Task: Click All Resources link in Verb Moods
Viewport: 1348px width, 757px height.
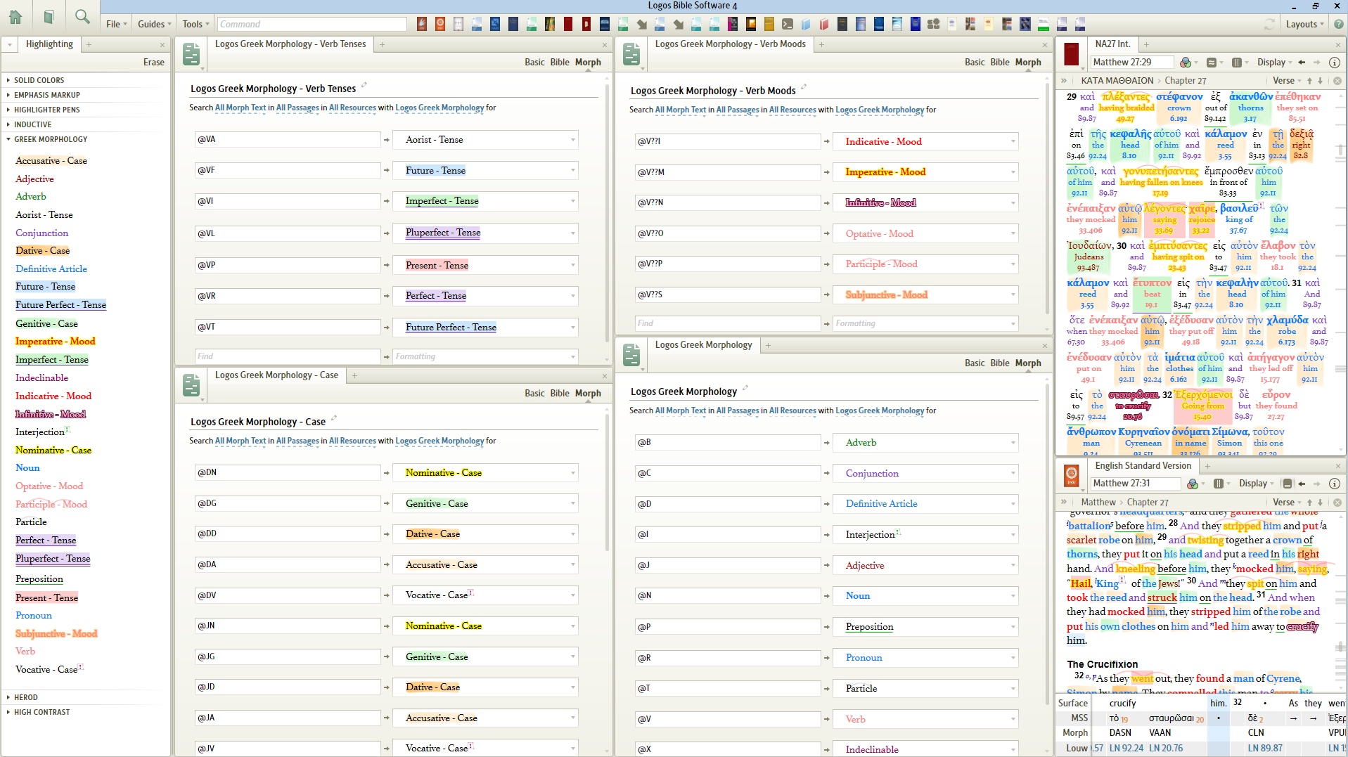Action: [x=792, y=110]
